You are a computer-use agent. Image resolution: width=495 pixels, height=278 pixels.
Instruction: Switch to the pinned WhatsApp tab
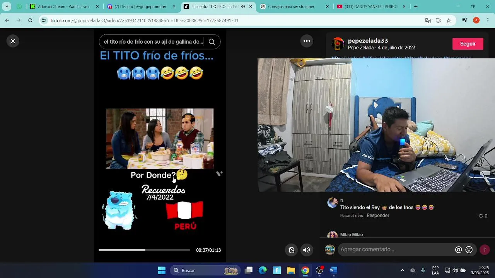tap(19, 7)
